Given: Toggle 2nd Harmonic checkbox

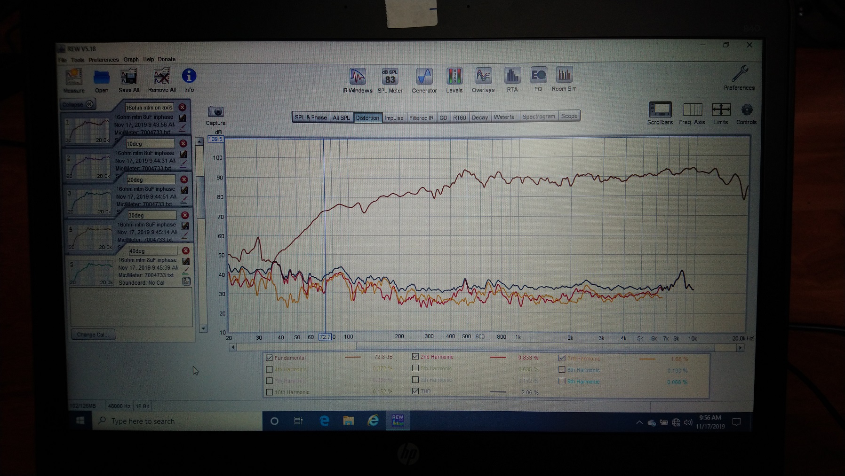Looking at the screenshot, I should pyautogui.click(x=415, y=357).
